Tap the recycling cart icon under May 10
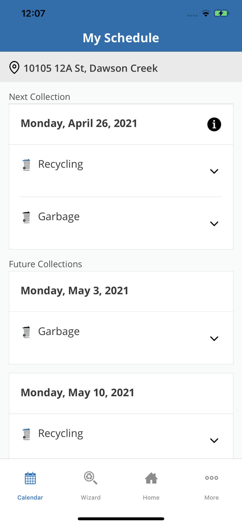This screenshot has height=525, width=242. pos(26,434)
